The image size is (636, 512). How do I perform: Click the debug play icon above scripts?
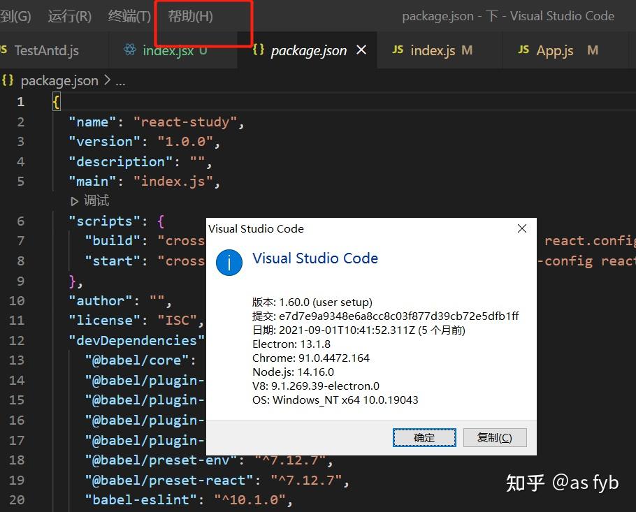(x=74, y=201)
